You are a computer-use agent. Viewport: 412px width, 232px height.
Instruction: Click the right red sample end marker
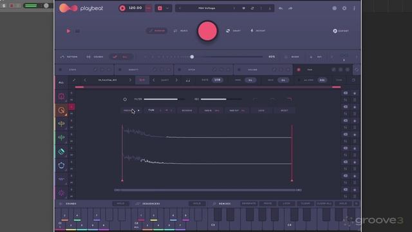(x=292, y=153)
